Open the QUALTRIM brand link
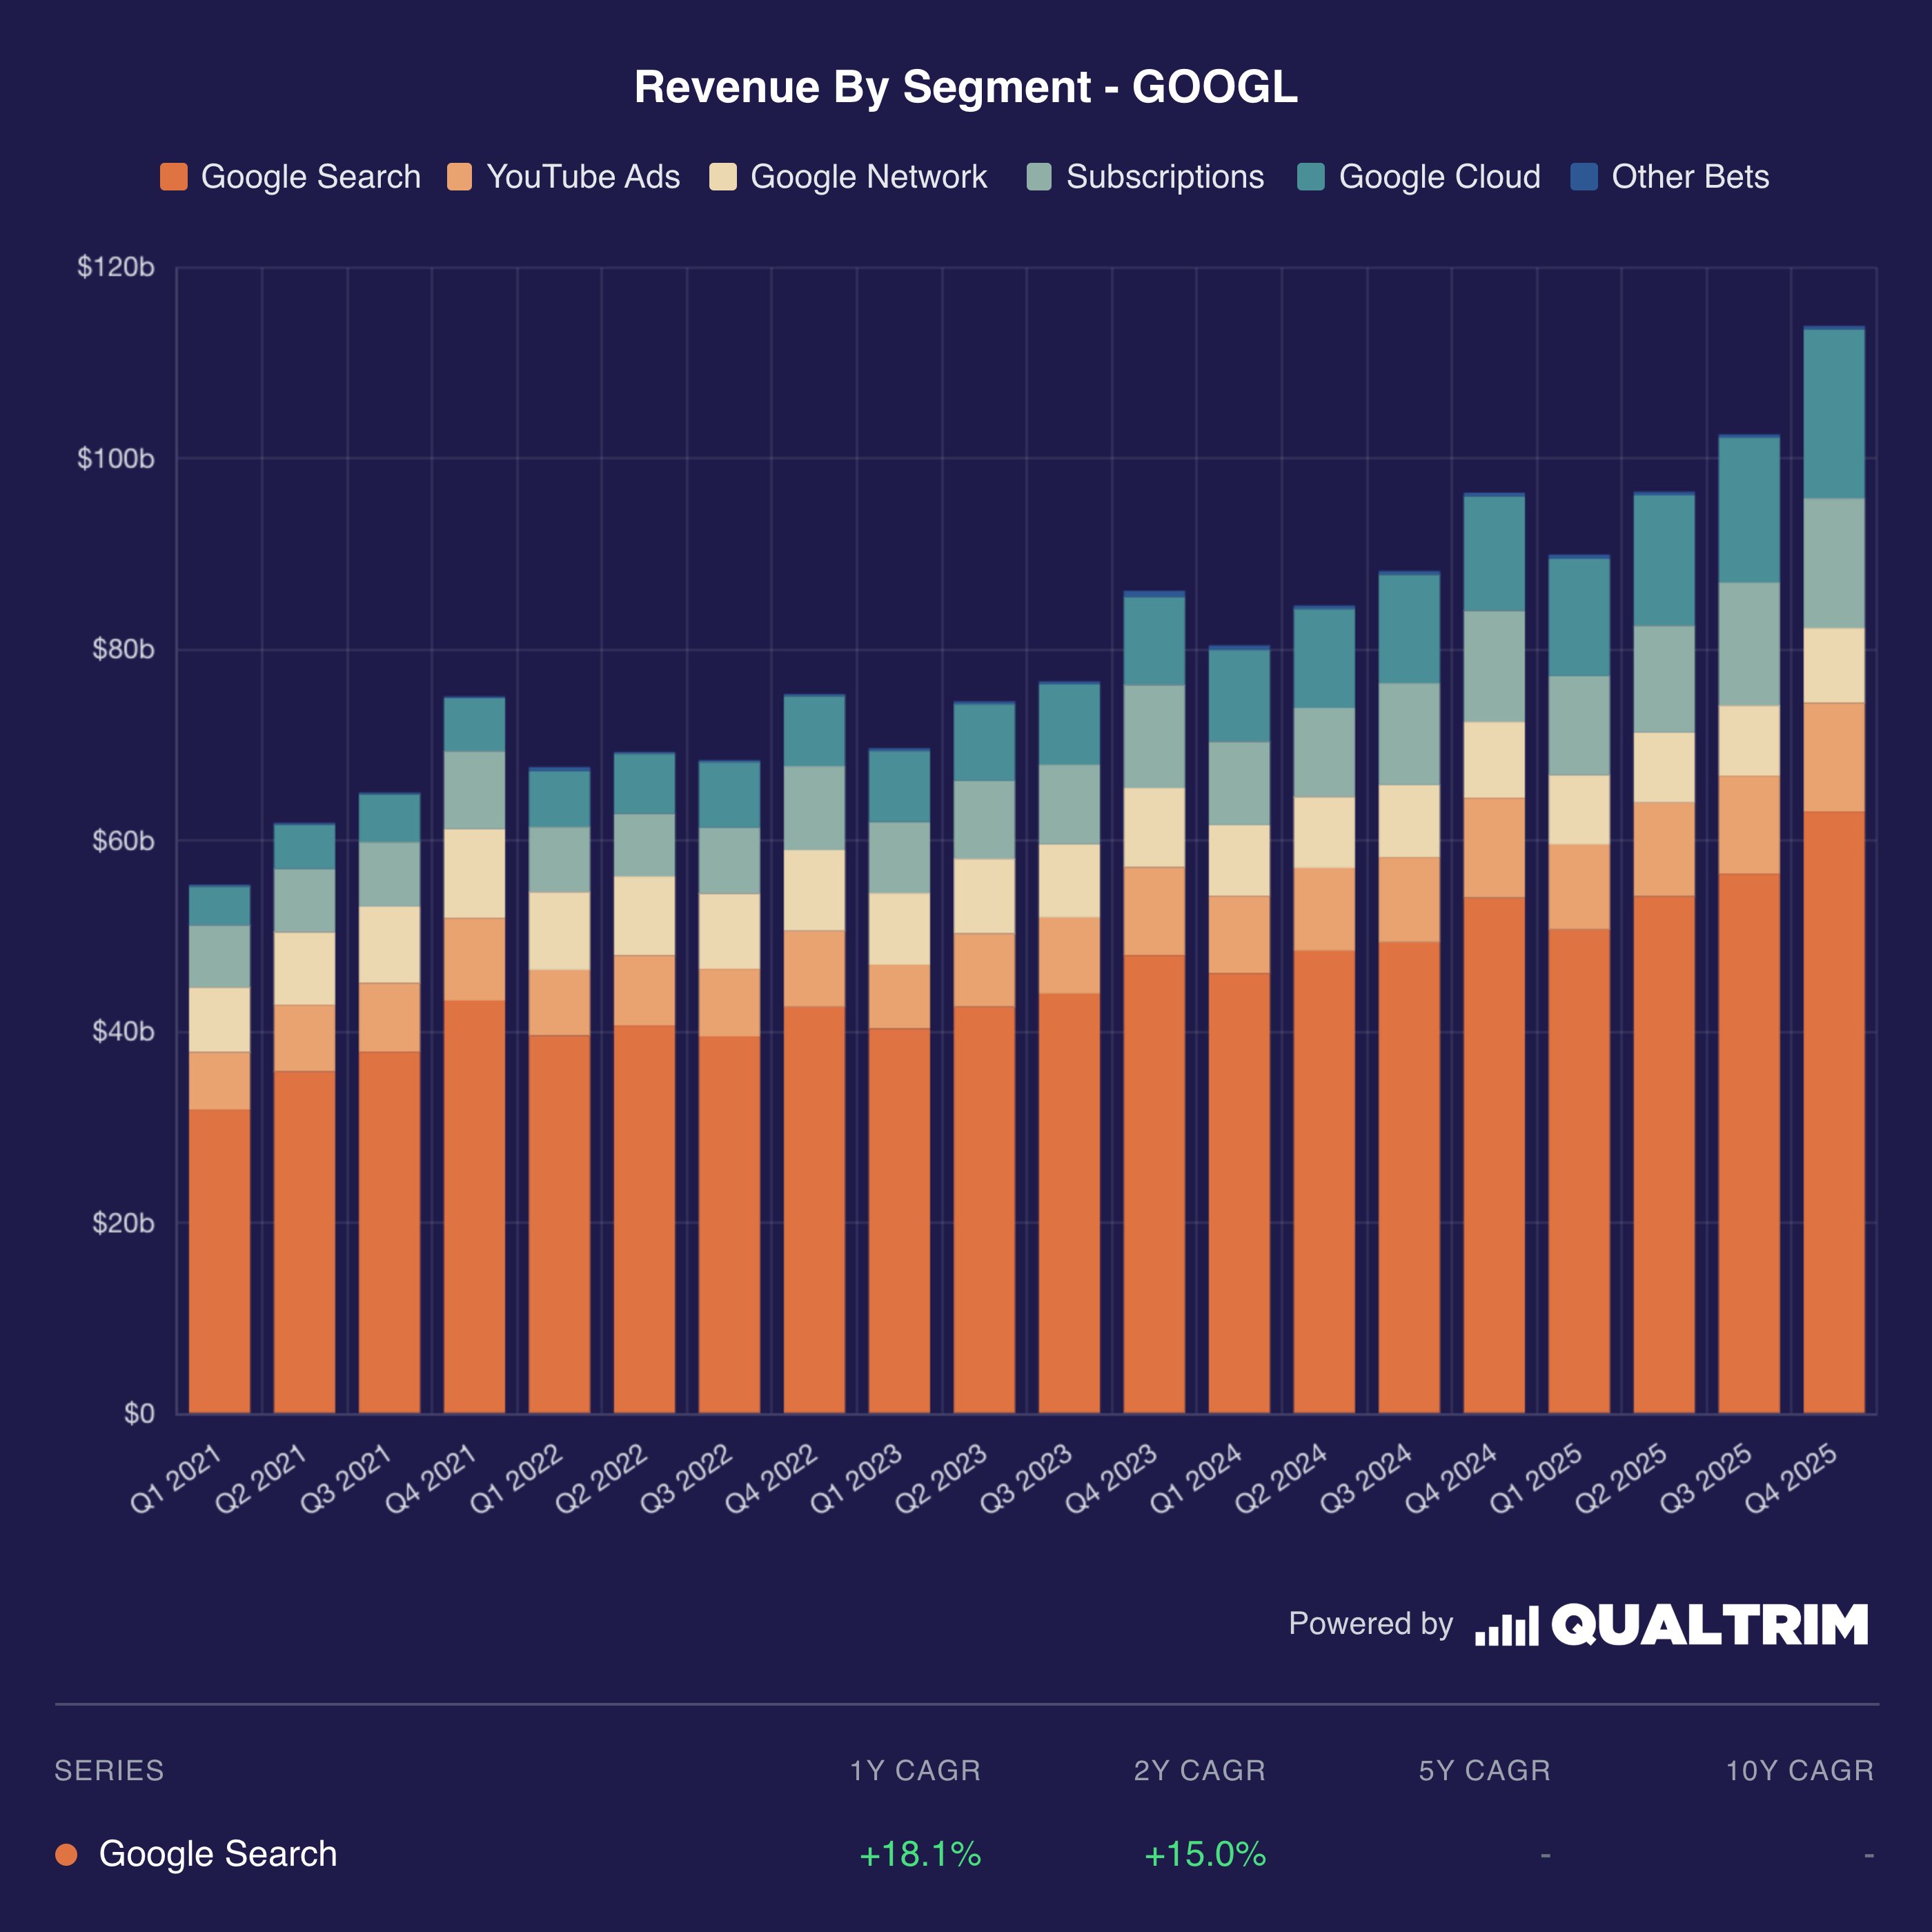The image size is (1932, 1932). point(1710,1625)
